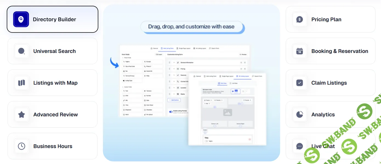Image resolution: width=381 pixels, height=164 pixels.
Task: Click the red remove icon beside Title
Action: coord(250,139)
